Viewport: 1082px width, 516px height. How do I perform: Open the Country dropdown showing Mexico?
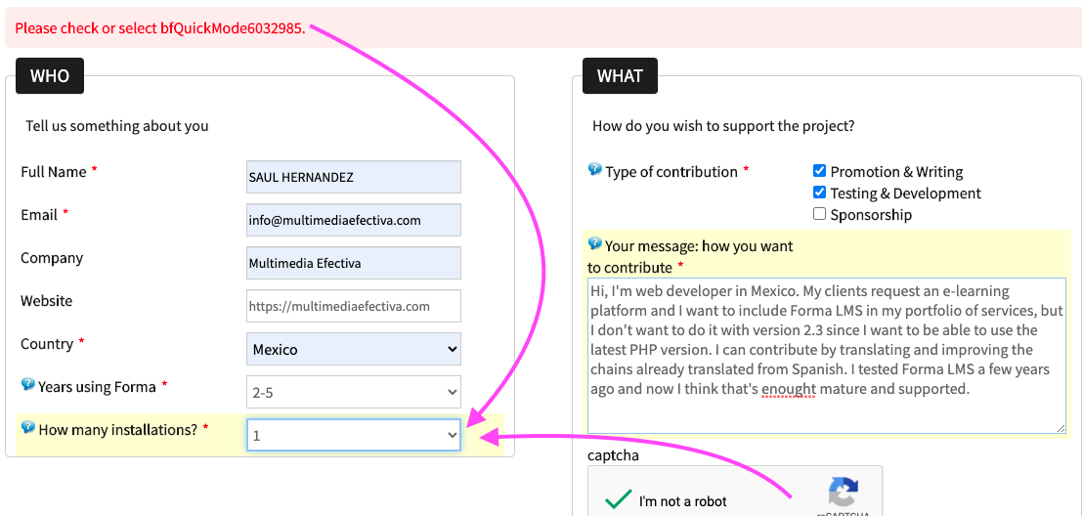[x=353, y=349]
